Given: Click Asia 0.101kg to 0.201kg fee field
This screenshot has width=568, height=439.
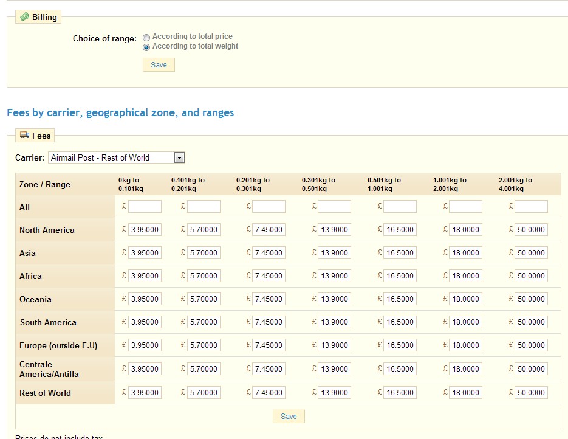Looking at the screenshot, I should 203,253.
